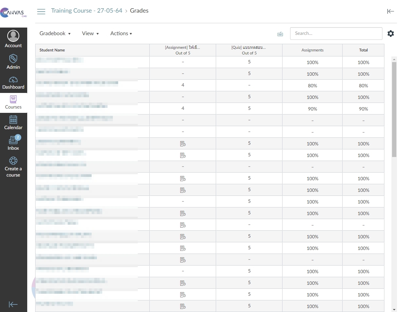Collapse the global navigation sidebar
This screenshot has width=402, height=312.
click(x=13, y=304)
